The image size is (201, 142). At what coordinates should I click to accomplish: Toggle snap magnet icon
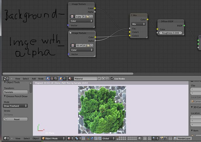click(x=150, y=138)
